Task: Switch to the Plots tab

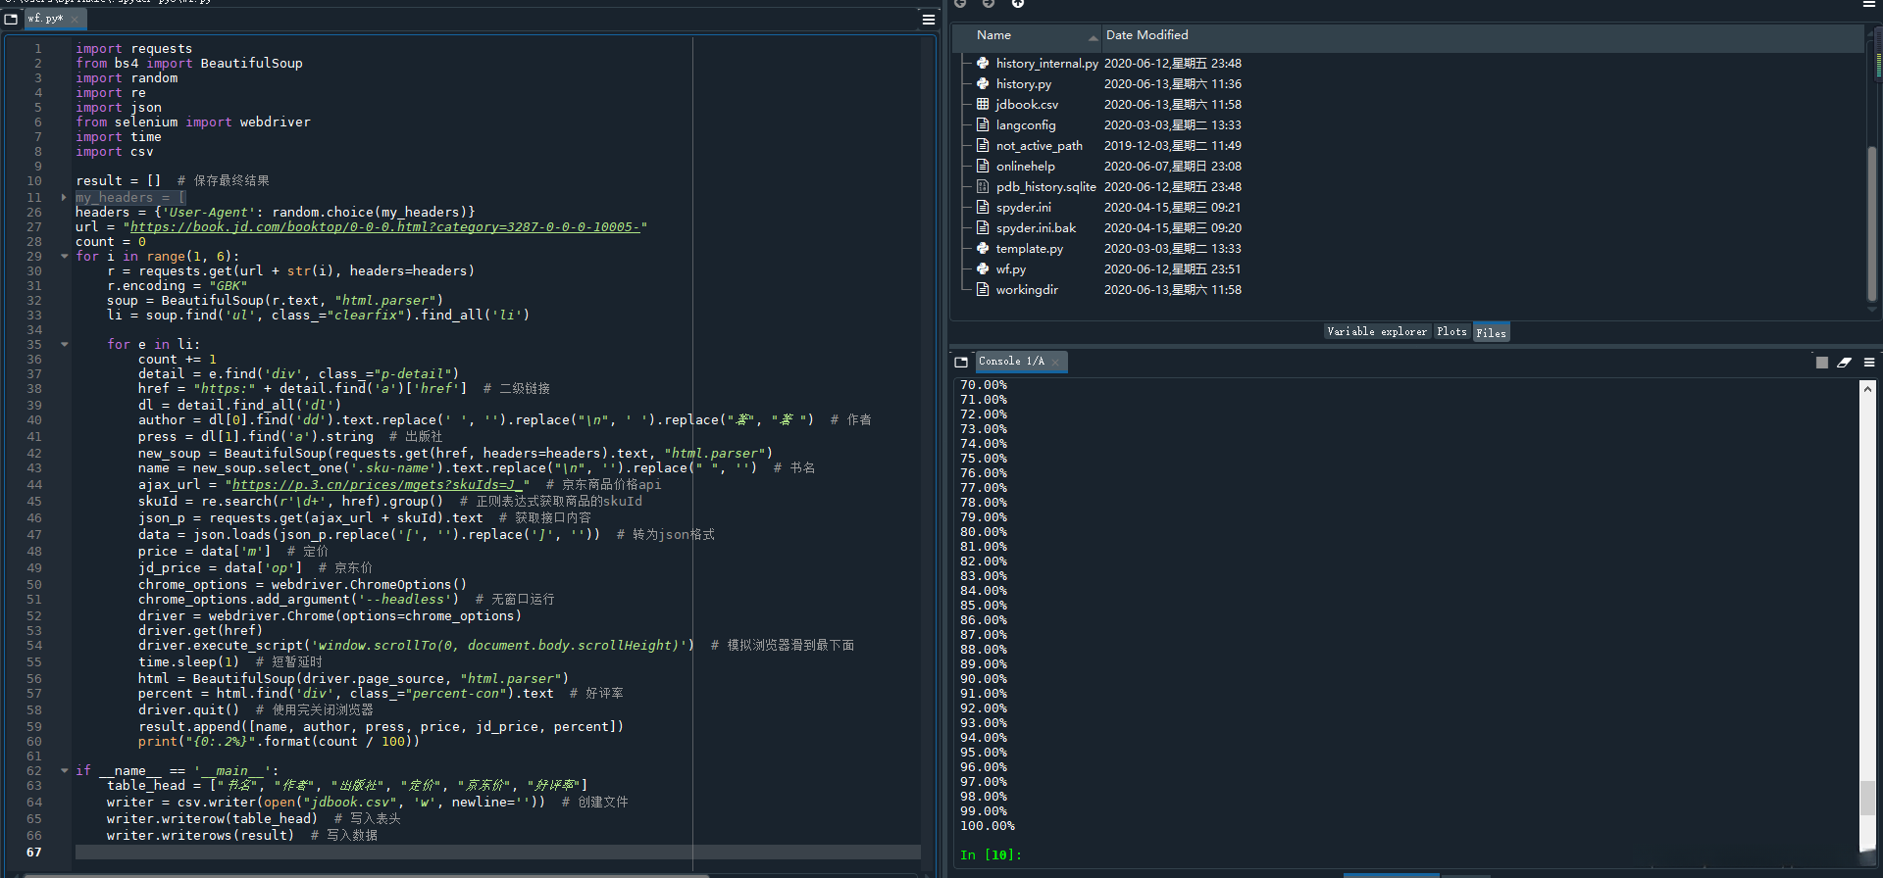Action: [1450, 332]
